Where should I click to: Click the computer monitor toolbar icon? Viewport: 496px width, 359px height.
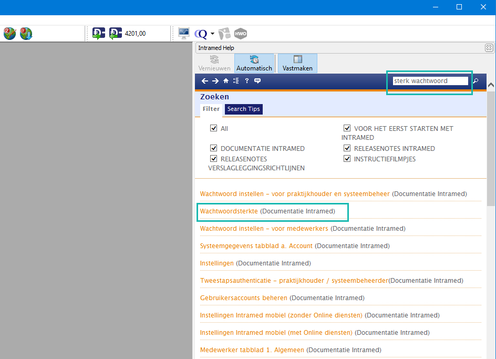(x=184, y=33)
